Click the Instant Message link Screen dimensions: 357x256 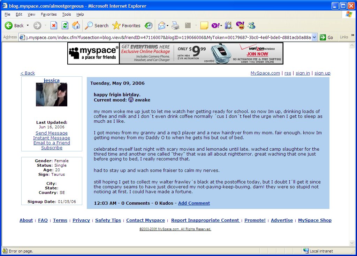point(52,138)
